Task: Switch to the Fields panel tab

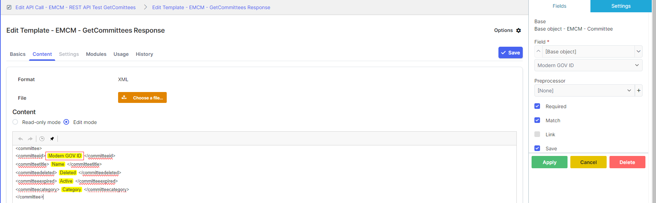Action: (559, 6)
